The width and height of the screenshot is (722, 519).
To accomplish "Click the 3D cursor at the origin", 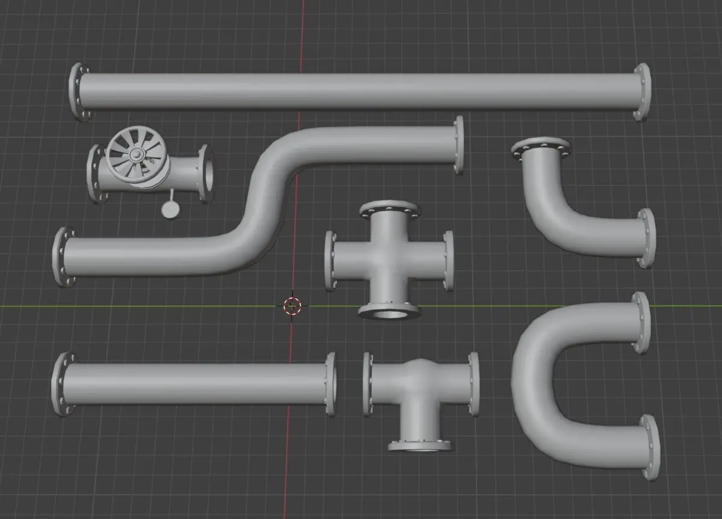I will [292, 306].
